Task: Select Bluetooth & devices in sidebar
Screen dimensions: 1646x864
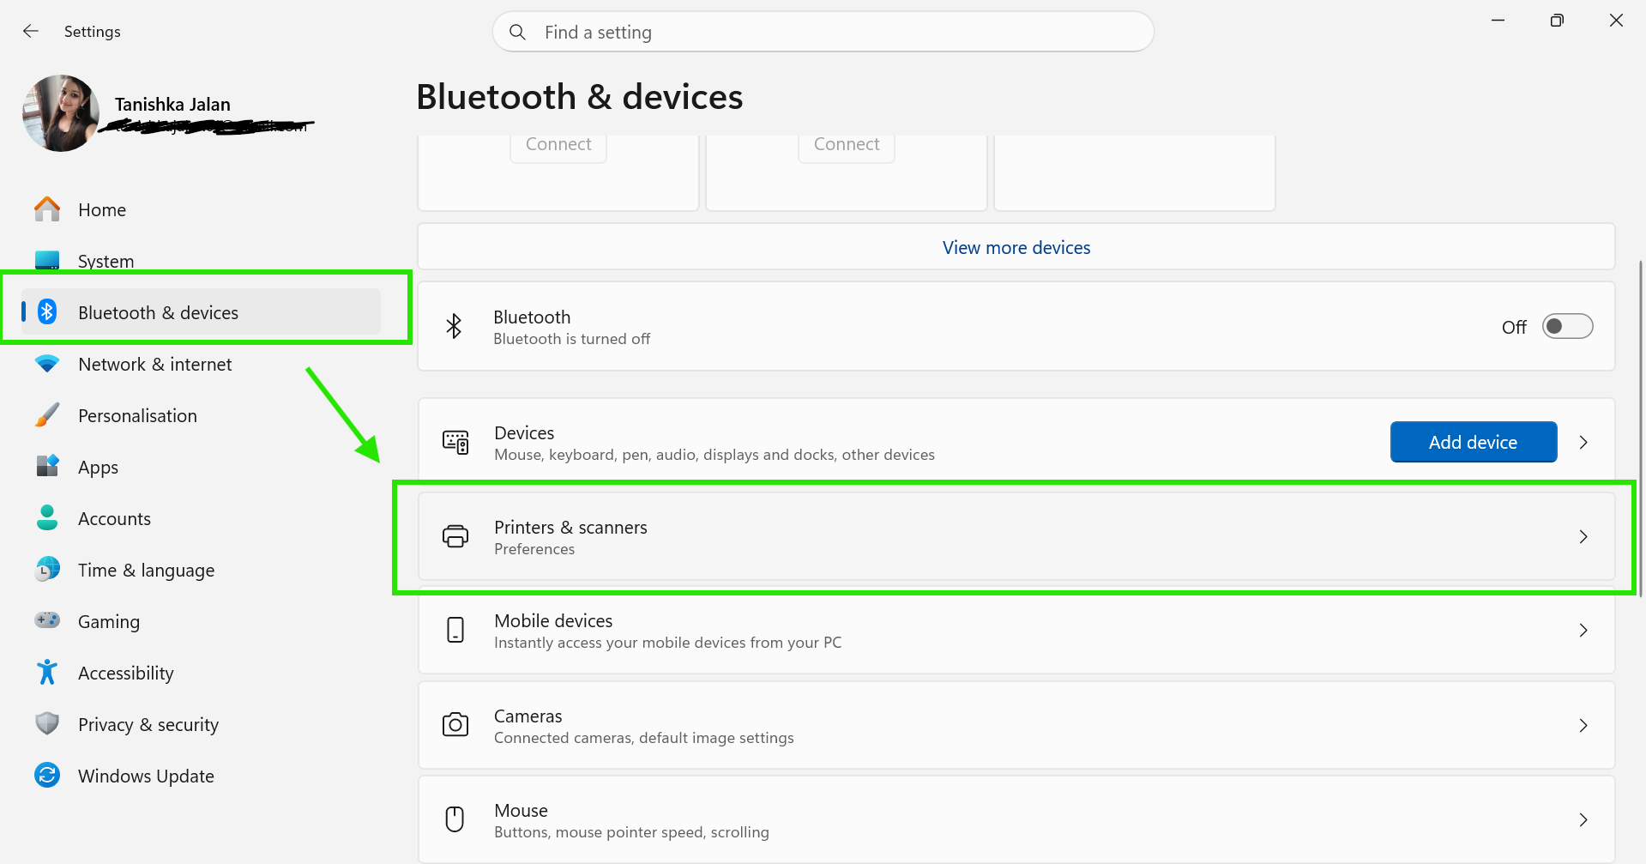Action: [202, 312]
